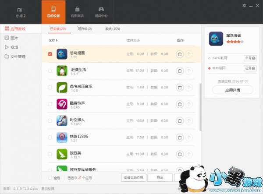Click the 豌豆荚 green icon
Screen dimensions: 263x194
pyautogui.click(x=62, y=154)
